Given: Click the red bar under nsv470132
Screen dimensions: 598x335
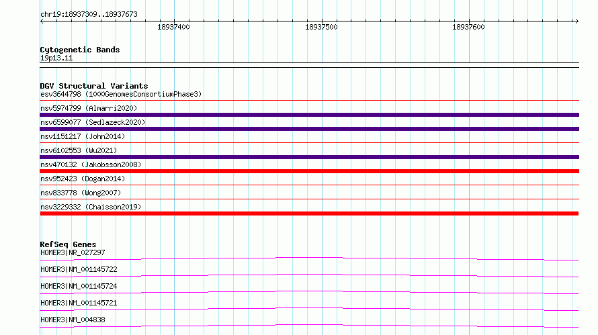Looking at the screenshot, I should point(309,171).
